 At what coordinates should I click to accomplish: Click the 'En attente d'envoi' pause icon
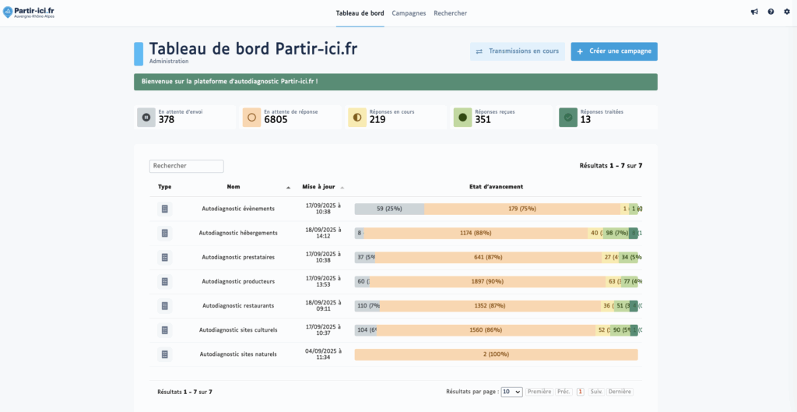point(146,118)
